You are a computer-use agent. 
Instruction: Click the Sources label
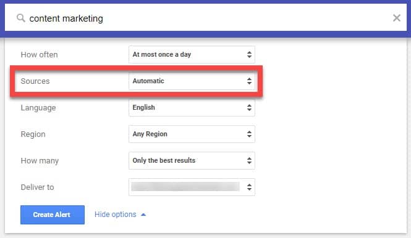click(35, 81)
